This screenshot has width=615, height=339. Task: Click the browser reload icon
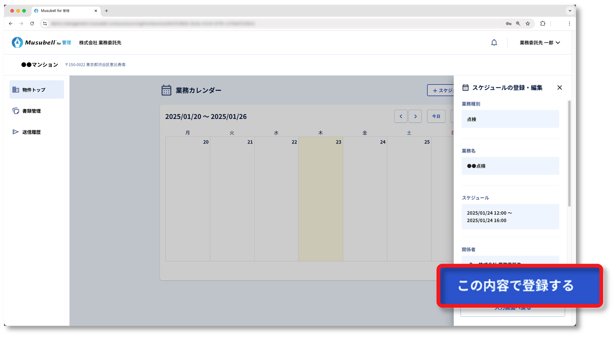click(32, 23)
